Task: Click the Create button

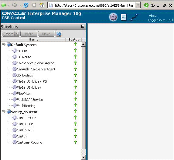Action: [x=8, y=34]
